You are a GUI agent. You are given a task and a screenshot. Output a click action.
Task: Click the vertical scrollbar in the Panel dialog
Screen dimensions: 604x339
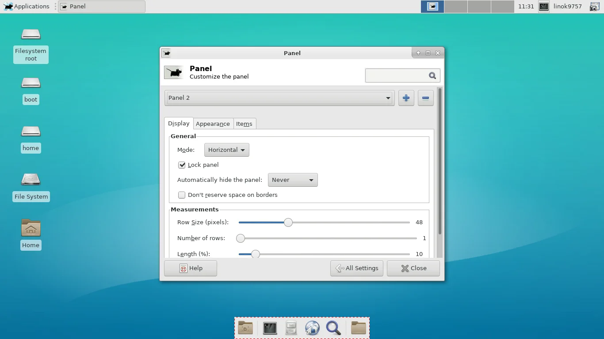[x=440, y=161]
